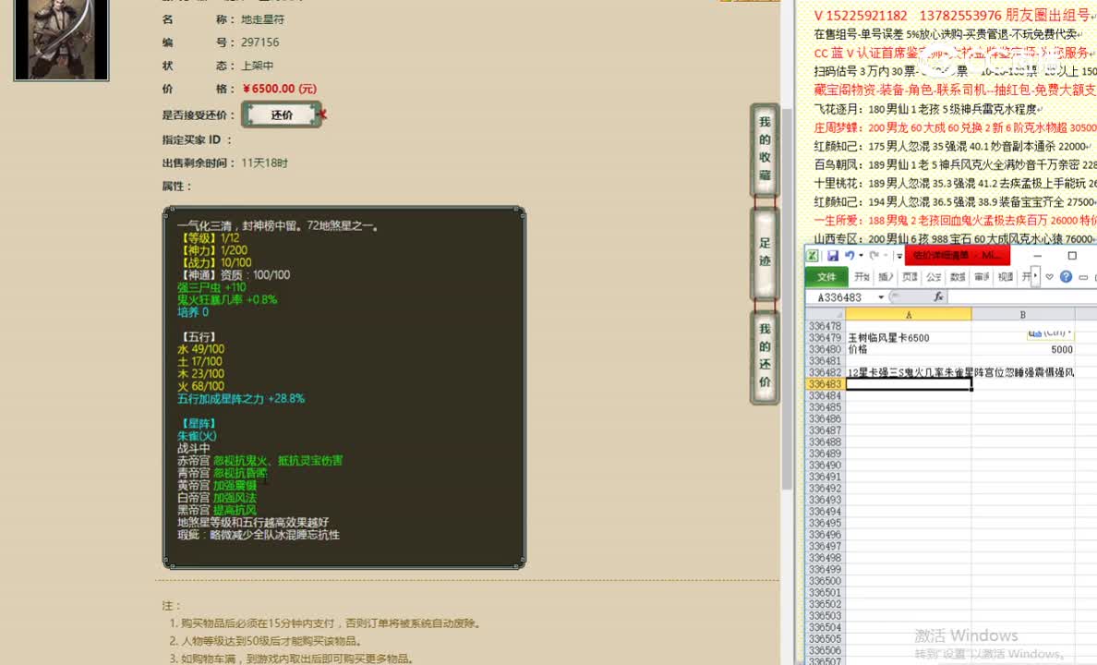This screenshot has height=665, width=1097.
Task: Switch to the 审阅 Review ribbon tab
Action: coord(982,276)
